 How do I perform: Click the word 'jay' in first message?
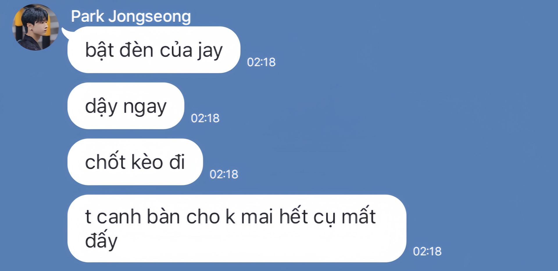pos(210,51)
